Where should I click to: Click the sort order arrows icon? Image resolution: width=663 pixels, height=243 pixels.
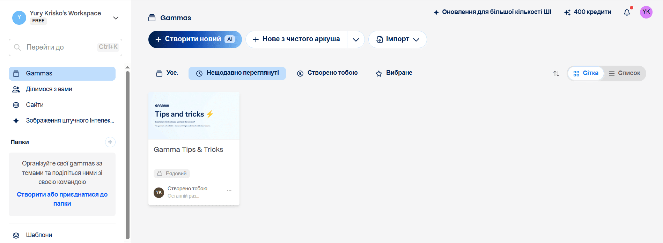click(x=556, y=73)
